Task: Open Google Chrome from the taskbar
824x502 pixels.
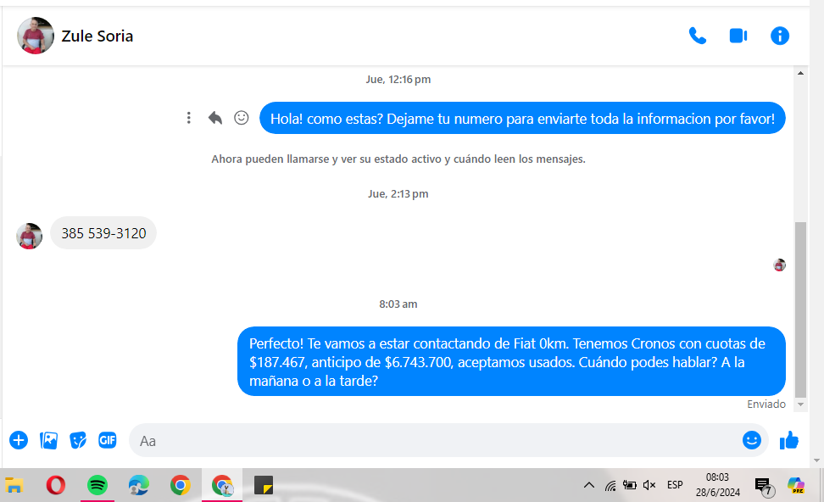Action: tap(181, 485)
